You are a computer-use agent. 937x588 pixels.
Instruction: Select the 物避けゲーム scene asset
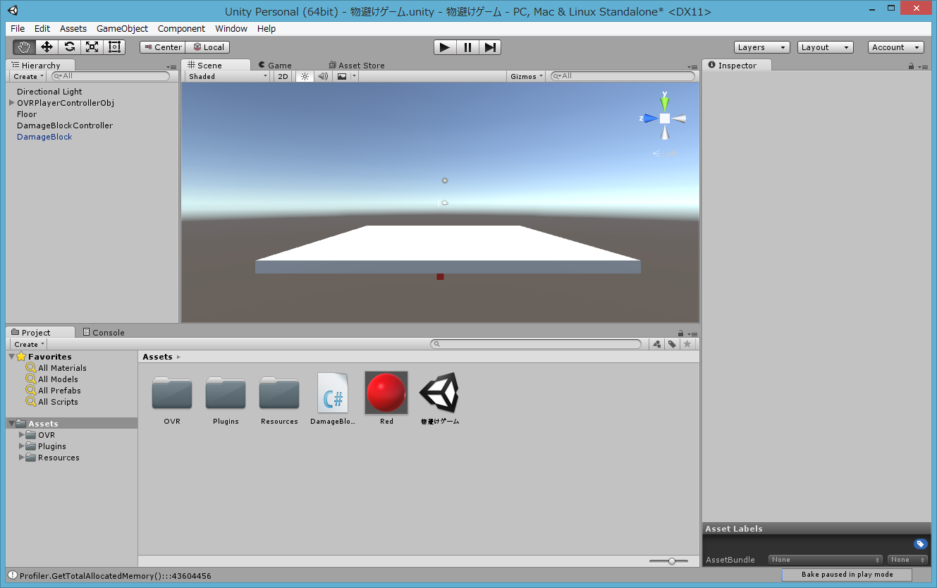[440, 393]
